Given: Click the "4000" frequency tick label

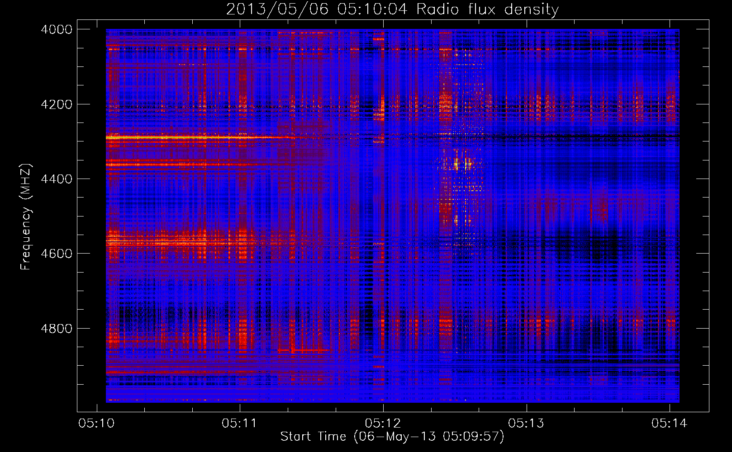Looking at the screenshot, I should (57, 29).
